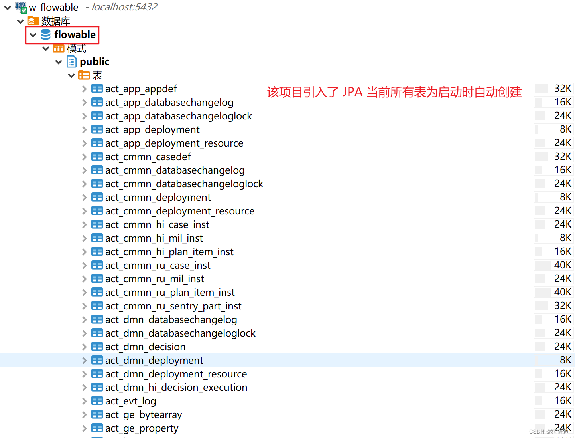Expand the act_dmn_databasechangeloglock table
This screenshot has height=438, width=575.
coord(84,333)
